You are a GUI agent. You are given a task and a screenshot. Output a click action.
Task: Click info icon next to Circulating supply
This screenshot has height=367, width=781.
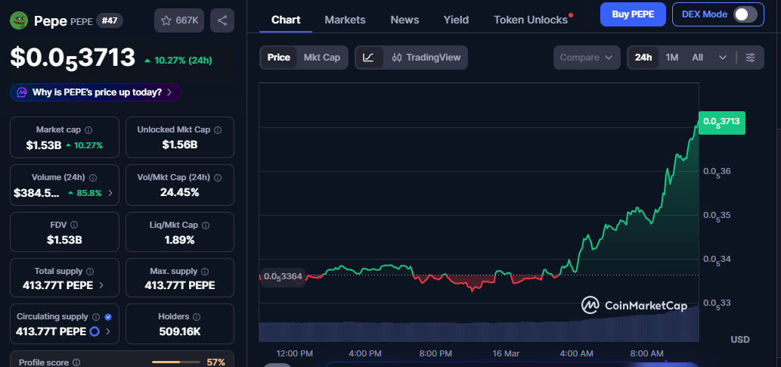[x=96, y=316]
